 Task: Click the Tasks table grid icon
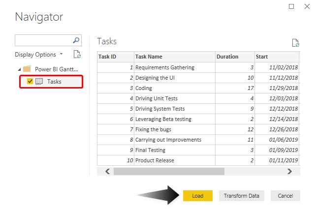click(39, 81)
